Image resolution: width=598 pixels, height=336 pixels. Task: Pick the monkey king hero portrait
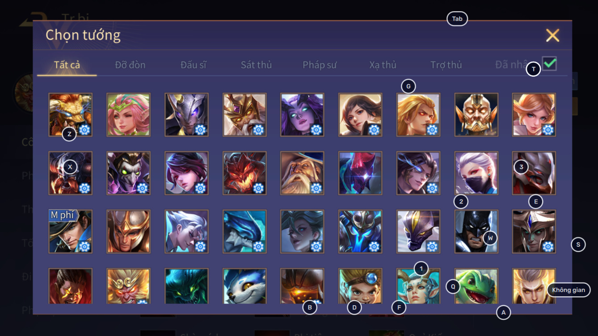[x=128, y=286]
